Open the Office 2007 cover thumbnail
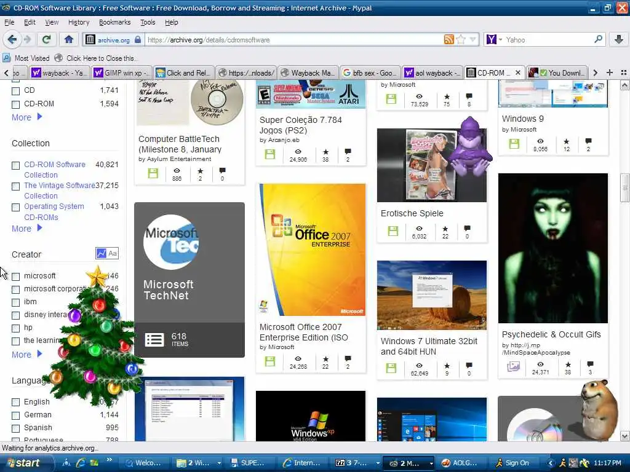Image resolution: width=630 pixels, height=472 pixels. [x=312, y=250]
